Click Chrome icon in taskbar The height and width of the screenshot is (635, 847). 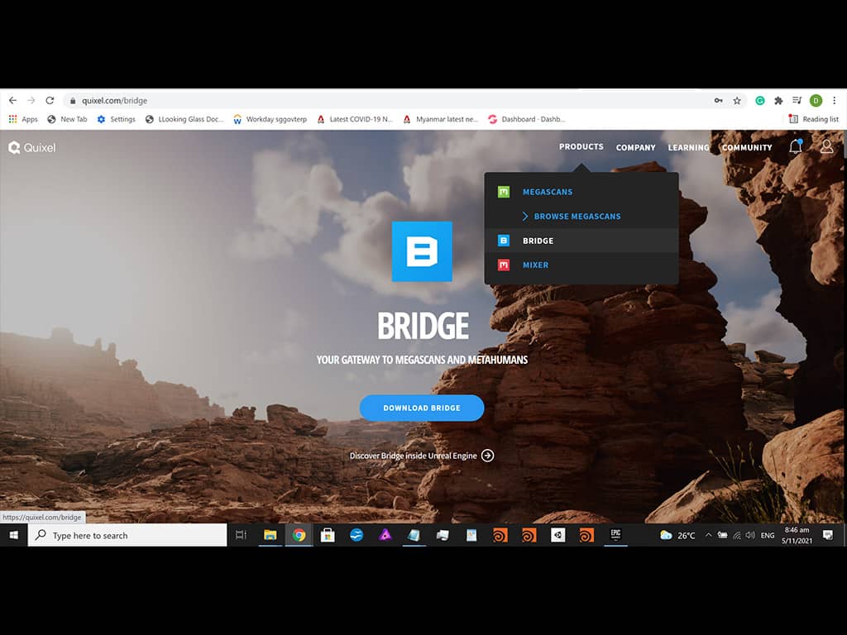tap(299, 535)
